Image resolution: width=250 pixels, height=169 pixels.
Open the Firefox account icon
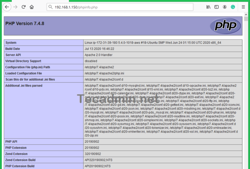[x=225, y=7]
